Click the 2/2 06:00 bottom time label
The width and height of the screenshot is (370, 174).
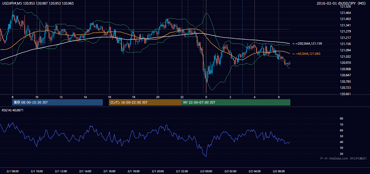tap(279, 171)
